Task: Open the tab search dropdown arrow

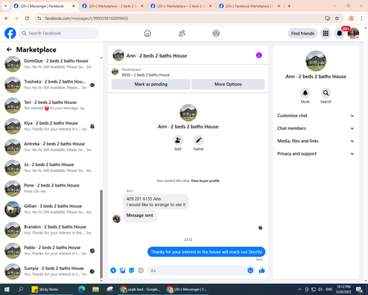Action: 5,6
